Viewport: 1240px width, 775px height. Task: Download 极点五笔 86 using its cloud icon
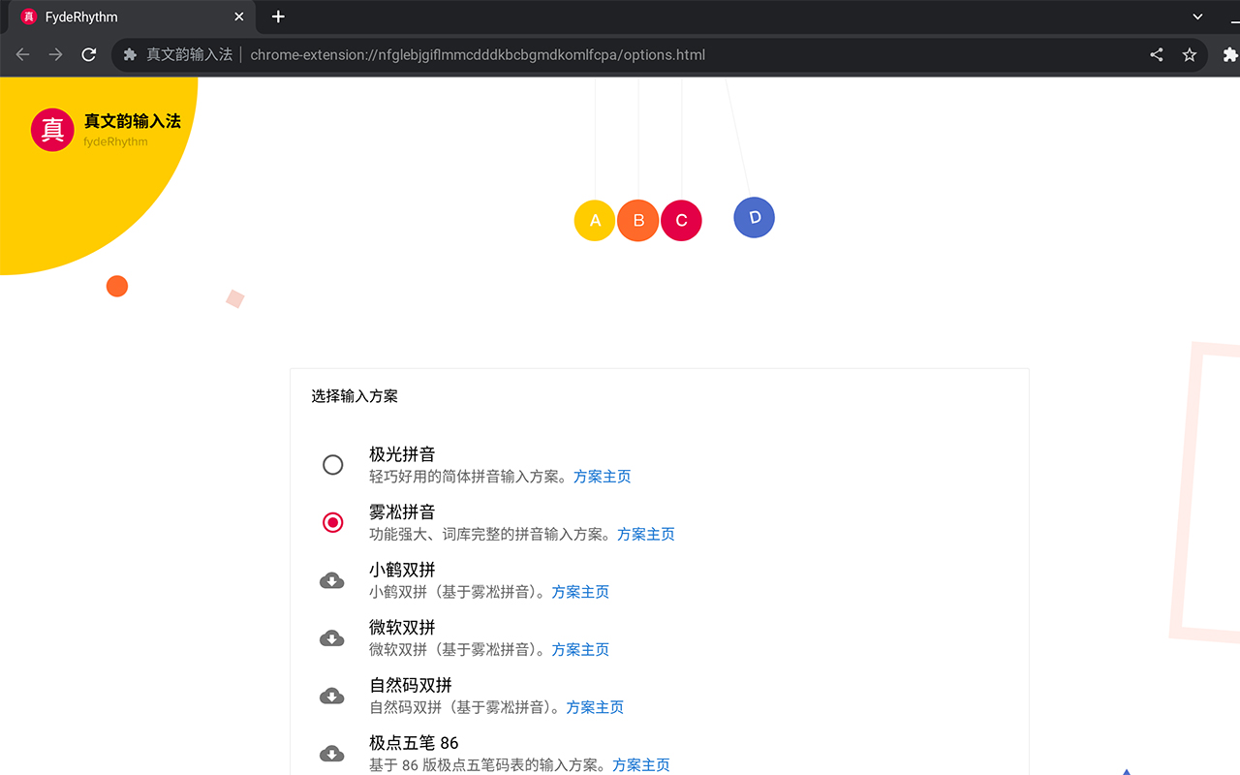332,753
